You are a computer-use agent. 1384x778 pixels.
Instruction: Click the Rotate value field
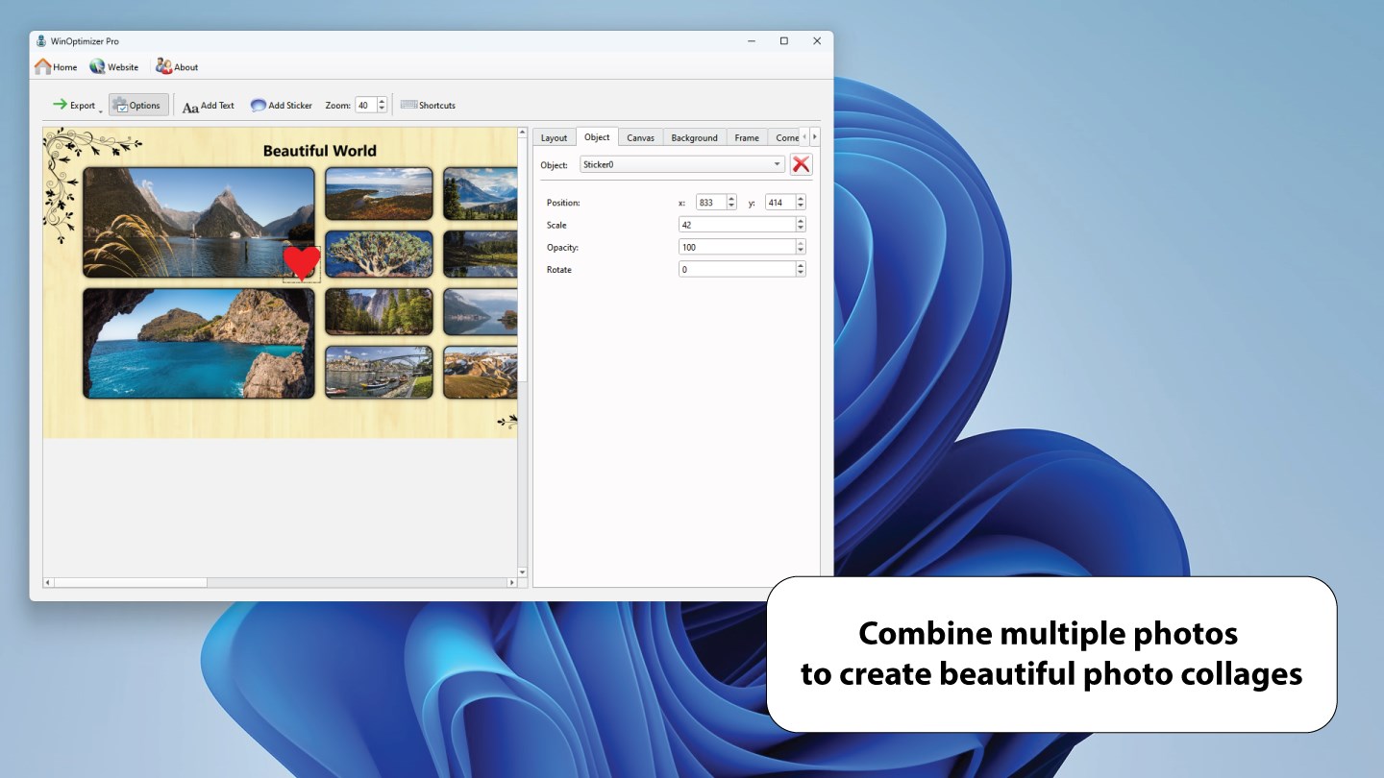point(737,270)
